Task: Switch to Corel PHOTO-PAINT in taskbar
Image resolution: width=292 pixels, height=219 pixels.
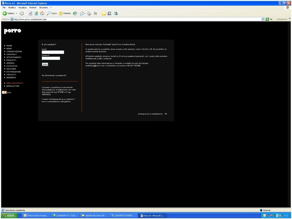Action: point(123,216)
